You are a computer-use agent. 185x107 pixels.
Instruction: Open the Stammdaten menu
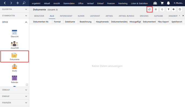[x=69, y=4]
